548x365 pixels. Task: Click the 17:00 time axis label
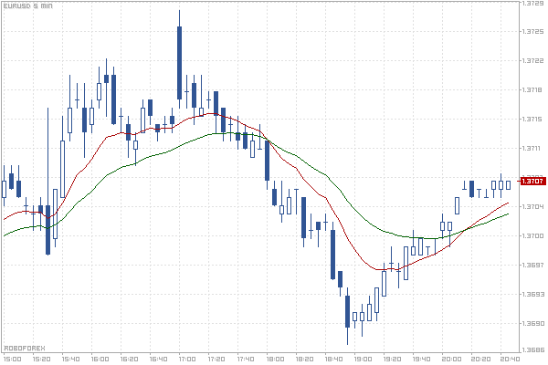pos(187,359)
